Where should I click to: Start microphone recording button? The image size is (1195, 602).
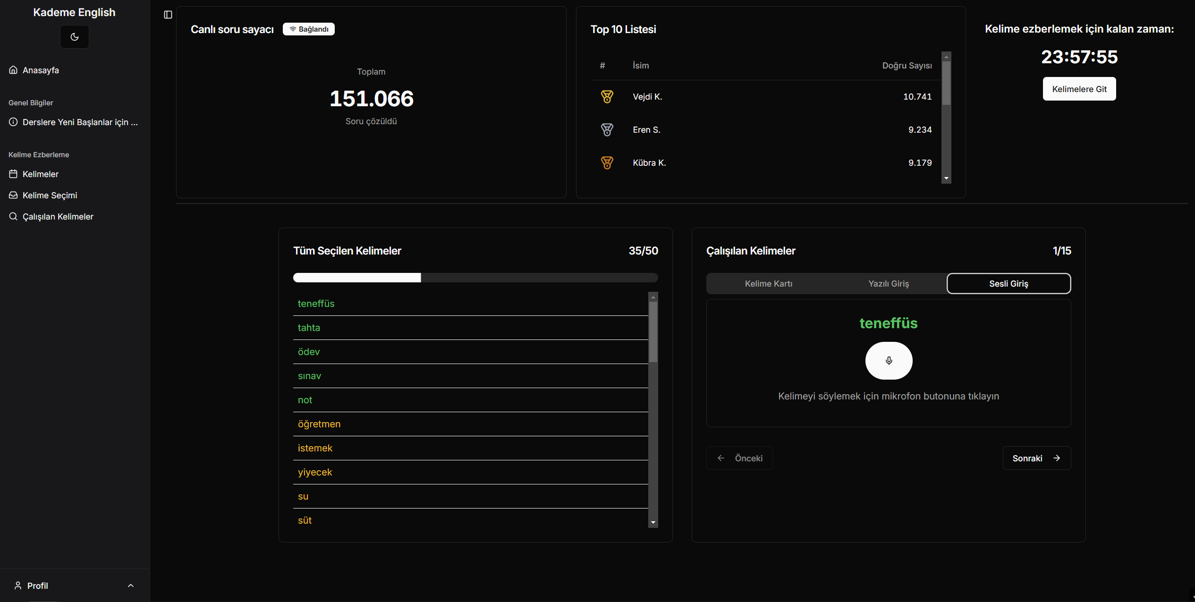889,361
